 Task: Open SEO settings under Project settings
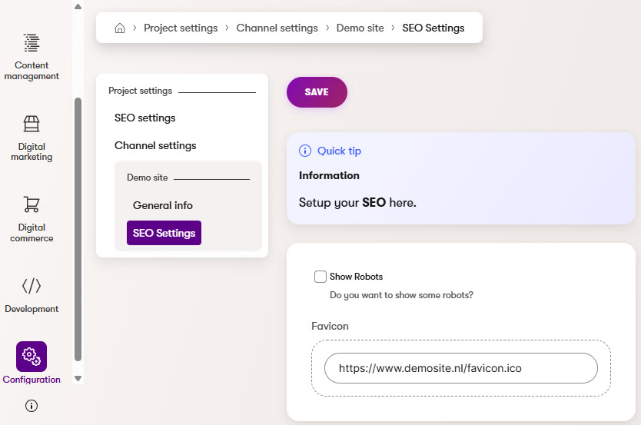point(145,118)
